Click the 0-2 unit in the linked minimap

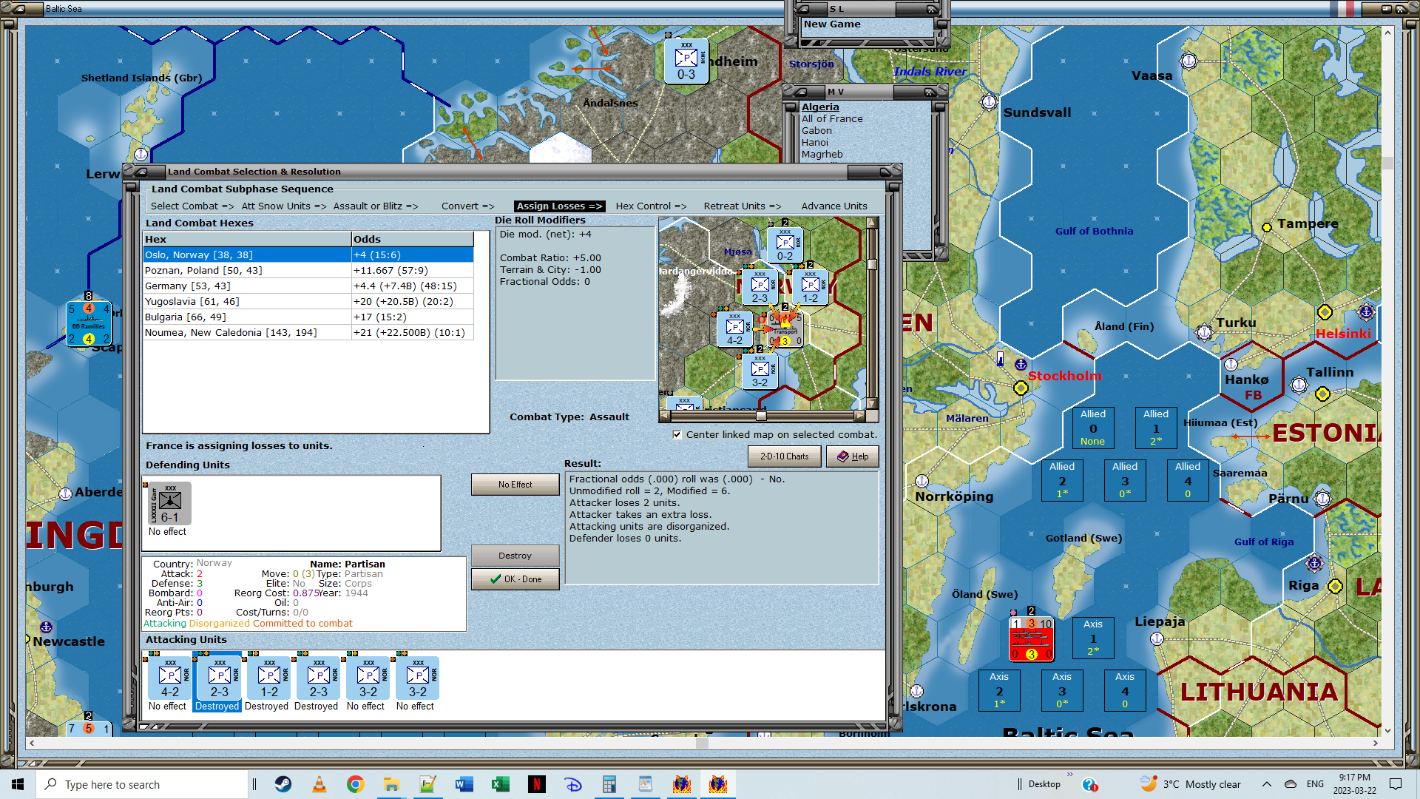pyautogui.click(x=785, y=244)
